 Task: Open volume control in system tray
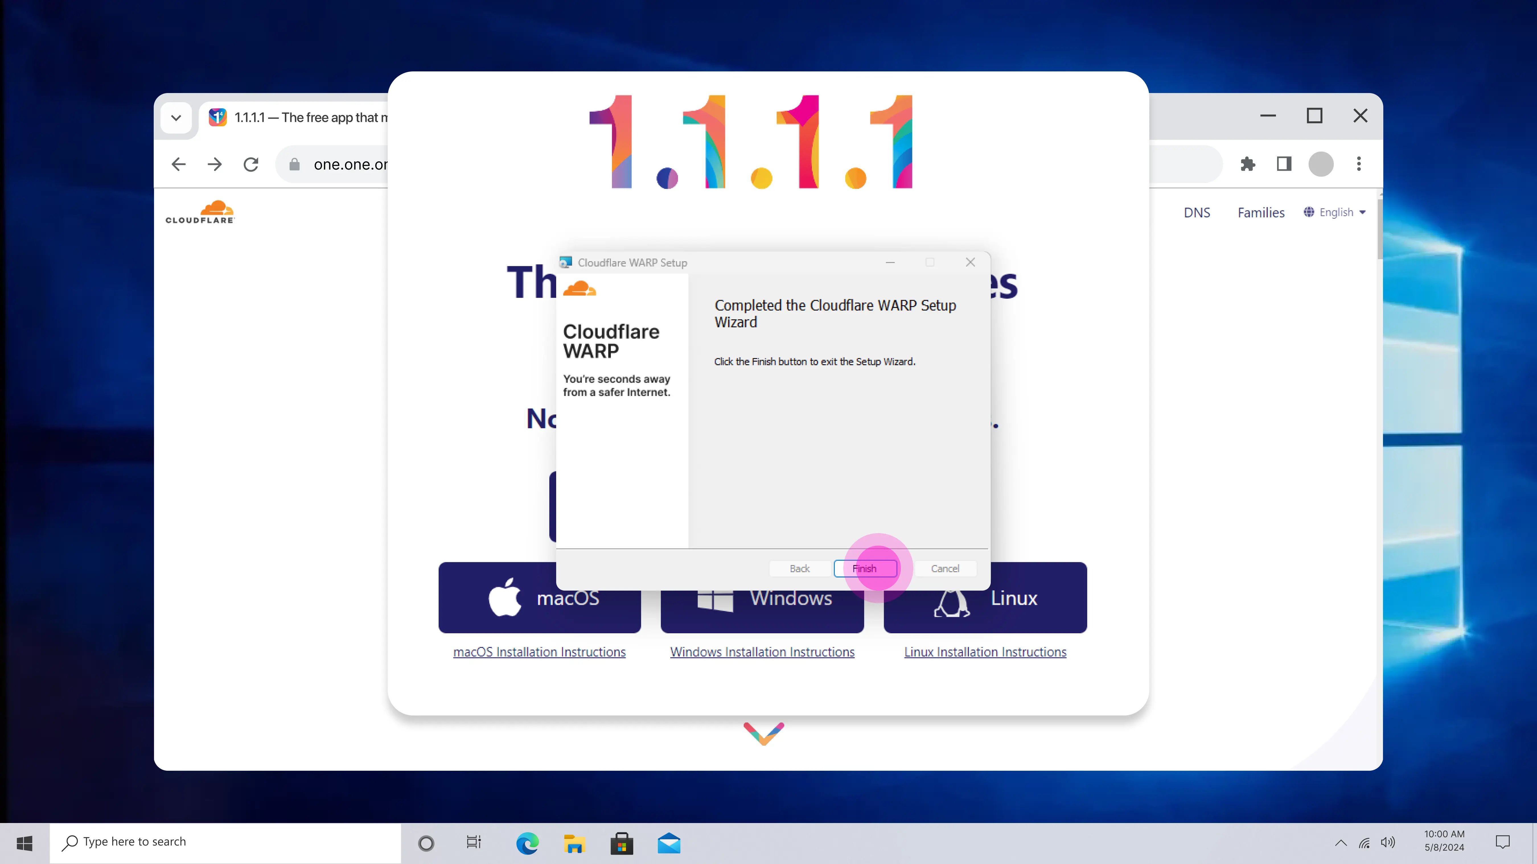coord(1388,843)
